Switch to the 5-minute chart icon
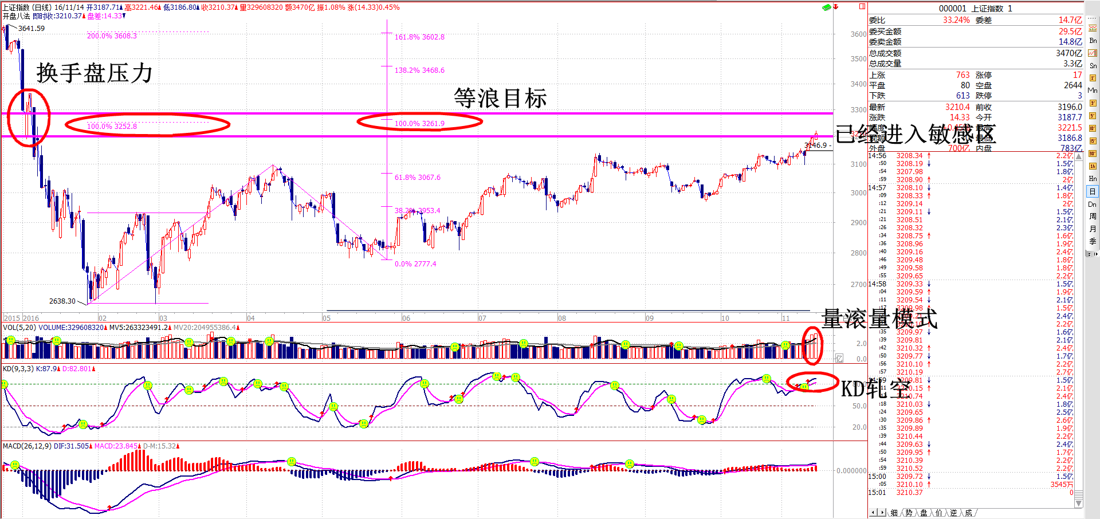This screenshot has height=519, width=1100. [x=1093, y=116]
